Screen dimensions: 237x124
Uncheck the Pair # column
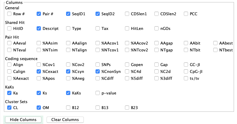[x=39, y=14]
